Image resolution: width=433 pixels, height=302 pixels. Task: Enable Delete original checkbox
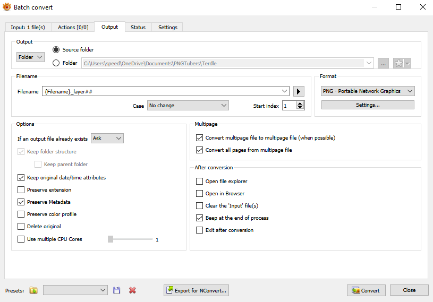click(21, 227)
